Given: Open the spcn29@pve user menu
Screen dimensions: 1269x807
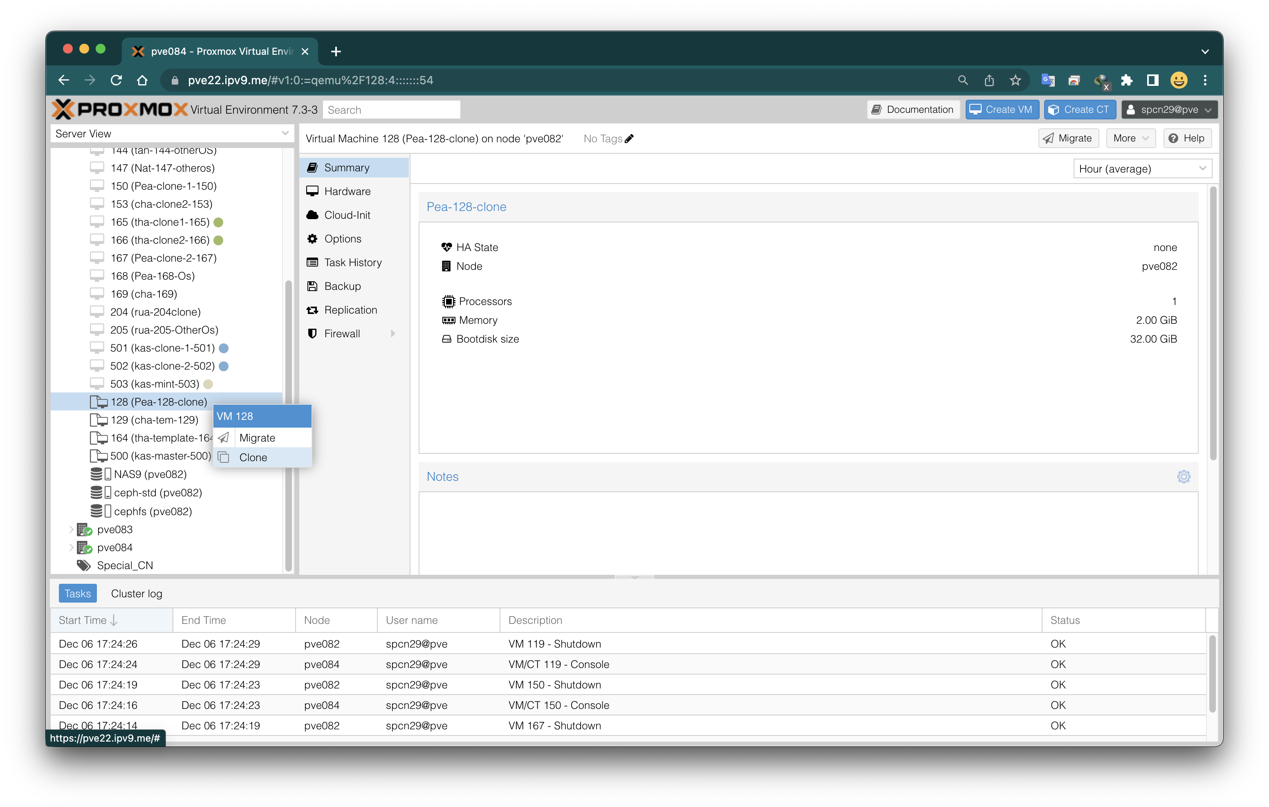Looking at the screenshot, I should point(1169,109).
